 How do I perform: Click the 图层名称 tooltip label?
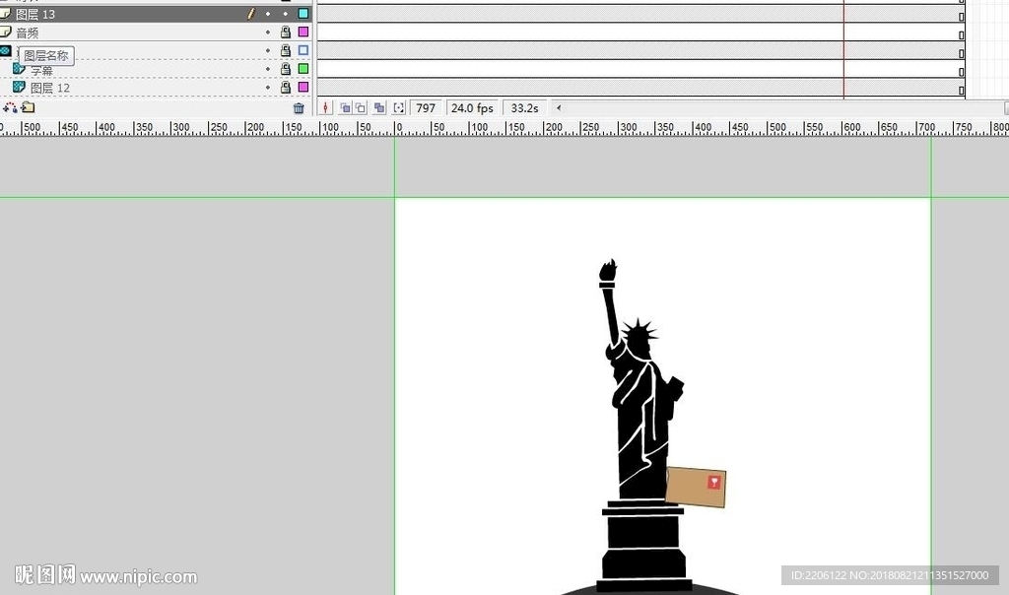click(x=46, y=56)
